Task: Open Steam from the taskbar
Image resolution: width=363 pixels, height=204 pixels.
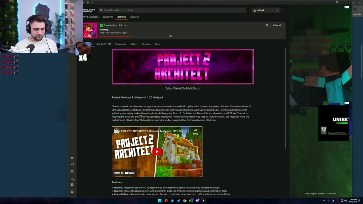Action: (172, 201)
